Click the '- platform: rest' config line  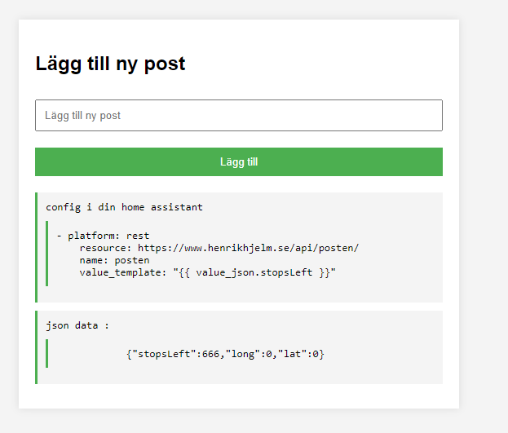tap(103, 236)
